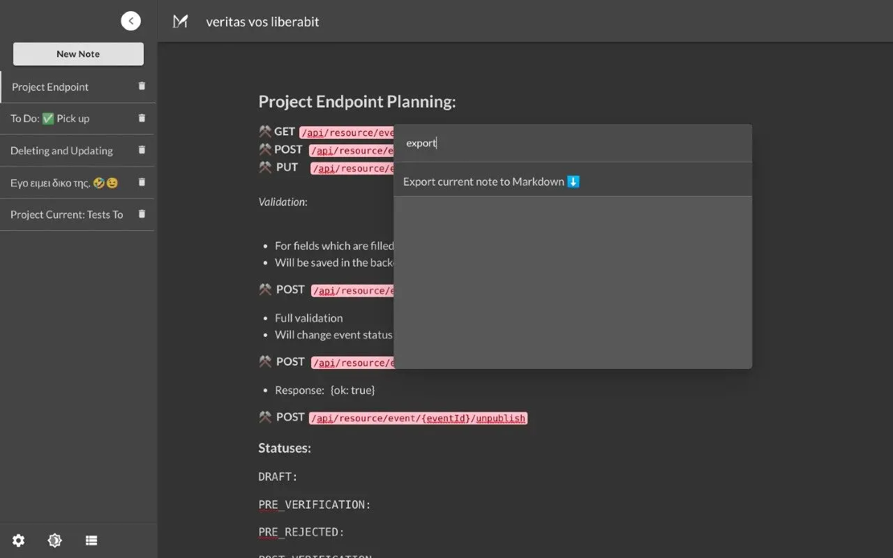Delete the Greek-titled note

click(x=142, y=182)
